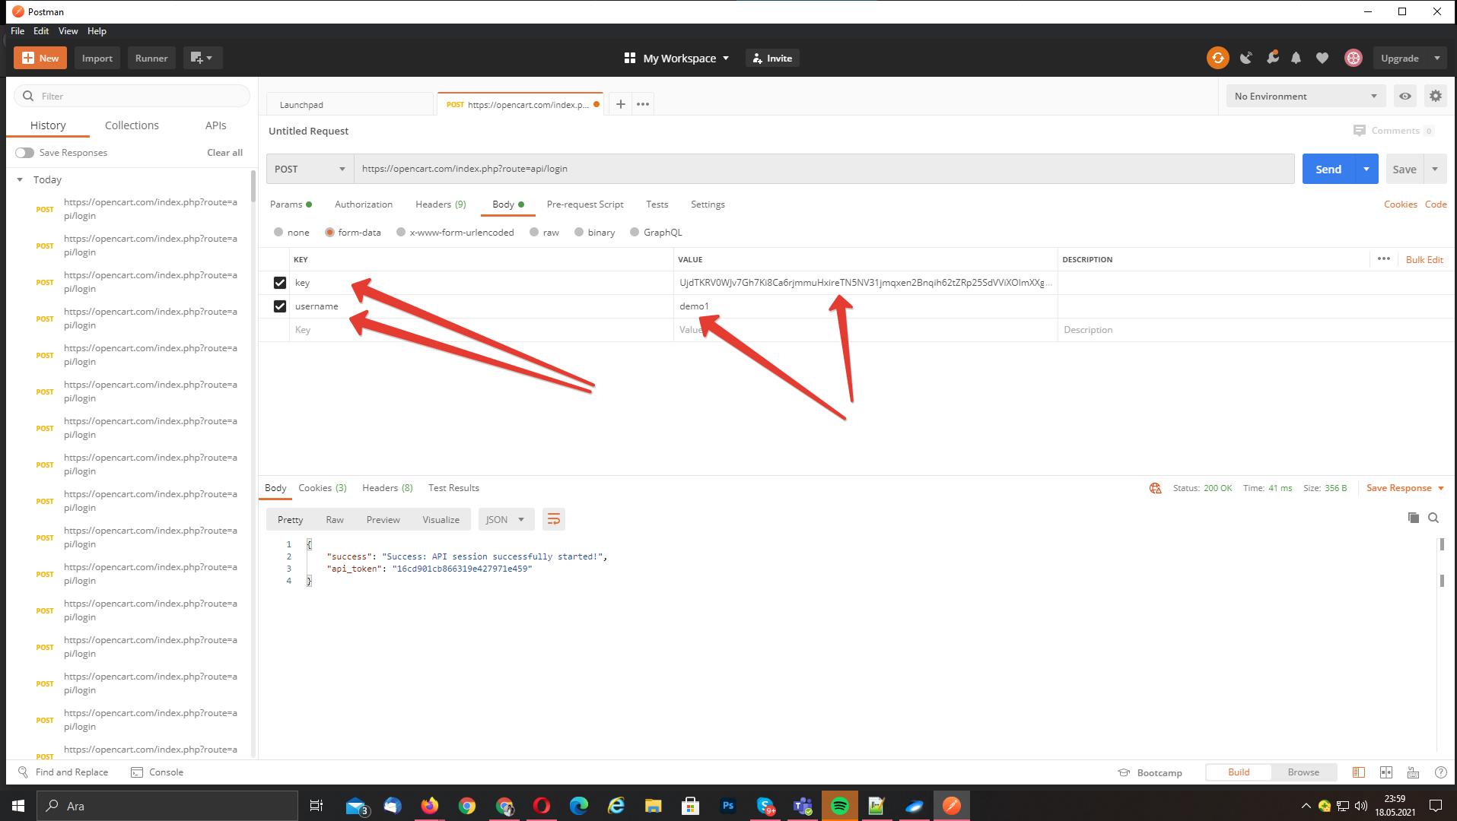This screenshot has height=821, width=1457.
Task: Collapse the Today history group
Action: (20, 180)
